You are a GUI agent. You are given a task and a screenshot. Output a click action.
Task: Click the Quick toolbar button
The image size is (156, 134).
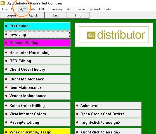pyautogui.click(x=34, y=15)
